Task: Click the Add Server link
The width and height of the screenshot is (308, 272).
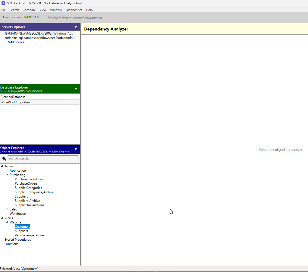Action: tap(15, 42)
